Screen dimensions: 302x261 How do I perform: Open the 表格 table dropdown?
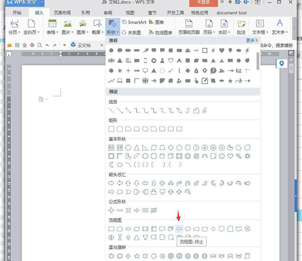click(x=52, y=27)
